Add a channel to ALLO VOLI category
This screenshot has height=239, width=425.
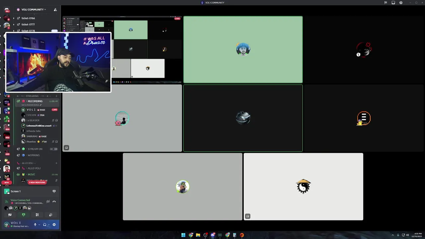pos(56,163)
